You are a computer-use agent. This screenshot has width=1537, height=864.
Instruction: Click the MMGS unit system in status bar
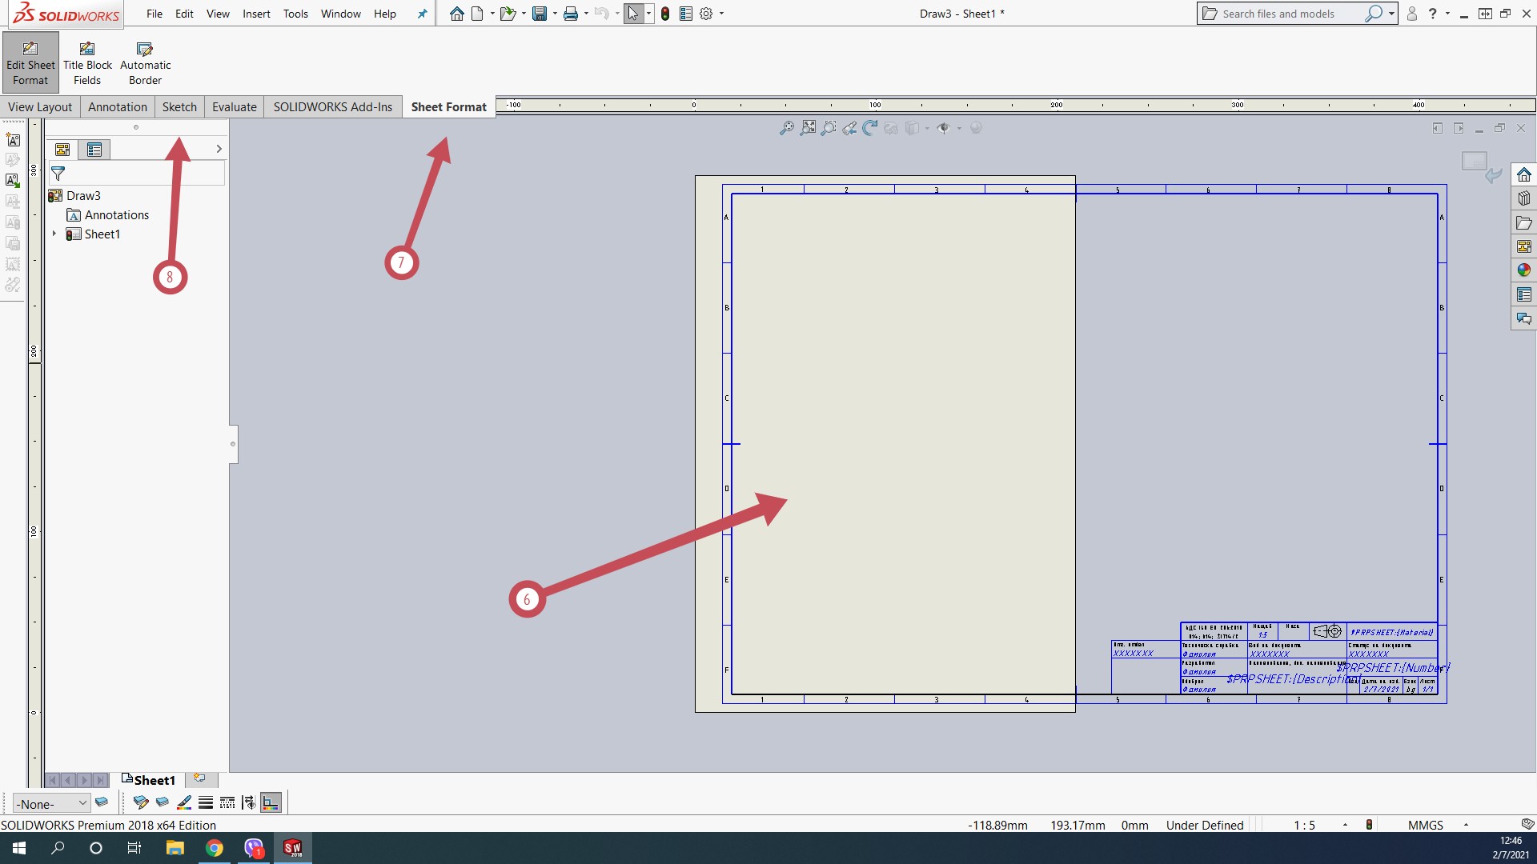(1425, 825)
